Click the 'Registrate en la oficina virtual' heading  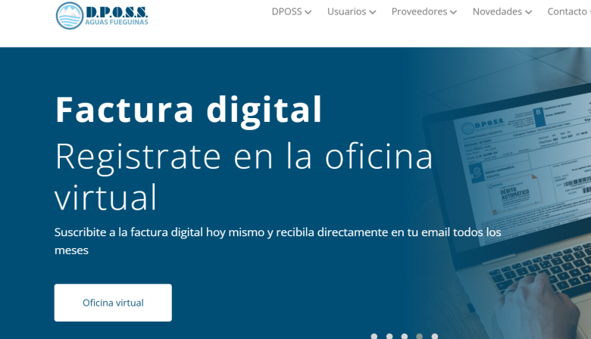click(243, 176)
